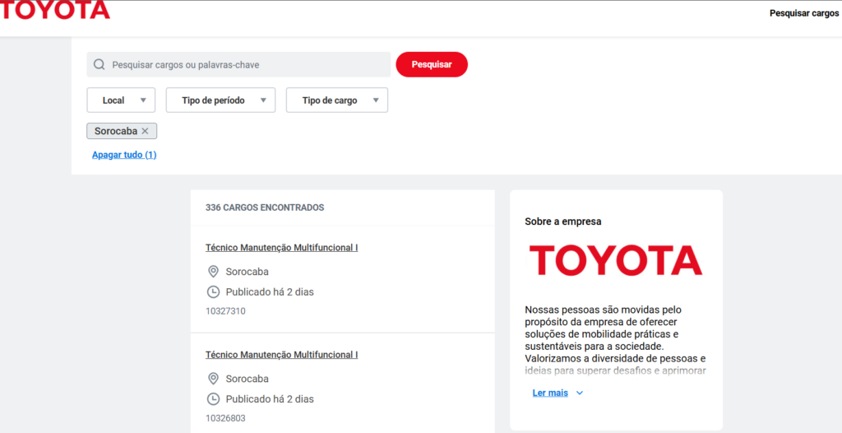
Task: Open Pesquisar cargos in top navigation
Action: [x=804, y=13]
